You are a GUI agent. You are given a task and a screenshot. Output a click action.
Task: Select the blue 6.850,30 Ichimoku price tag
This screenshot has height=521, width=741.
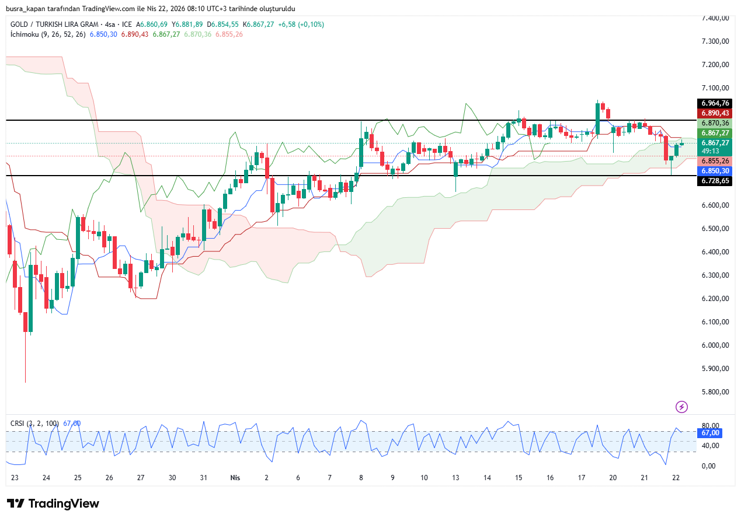coord(715,171)
